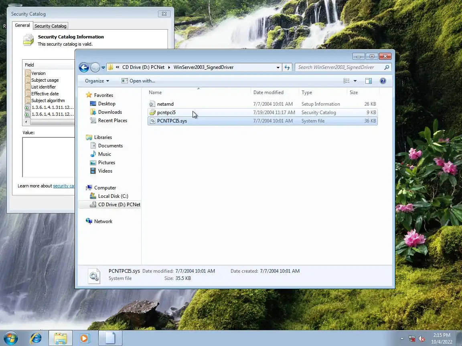The image size is (462, 346).
Task: Expand the address bar path history dropdown
Action: 278,67
